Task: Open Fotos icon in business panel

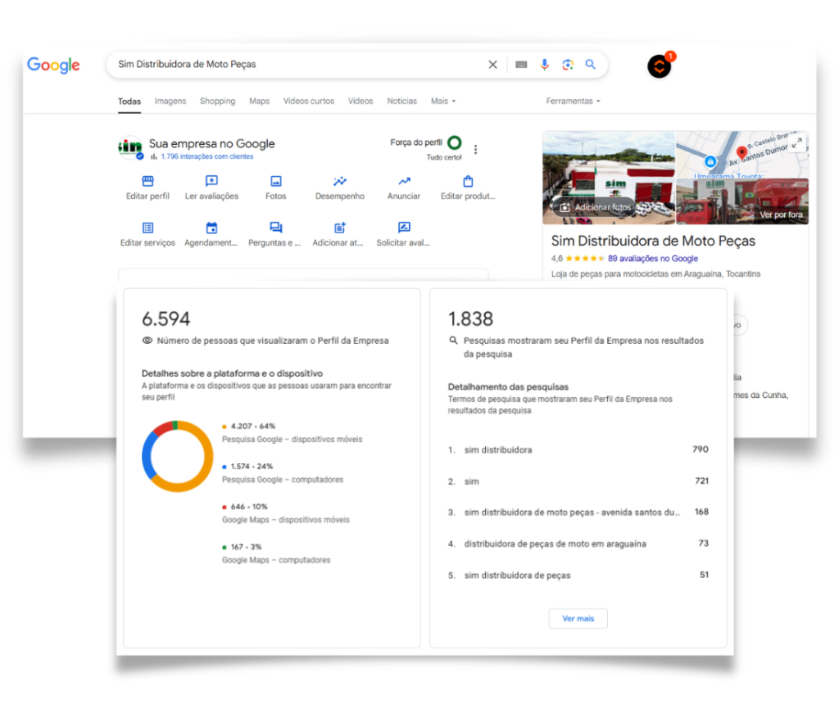Action: [275, 181]
